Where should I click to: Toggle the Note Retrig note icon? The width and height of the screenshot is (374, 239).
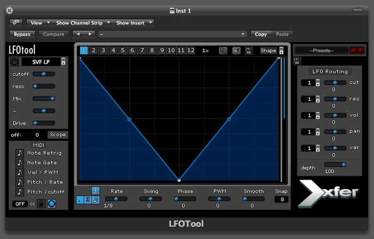(x=20, y=153)
